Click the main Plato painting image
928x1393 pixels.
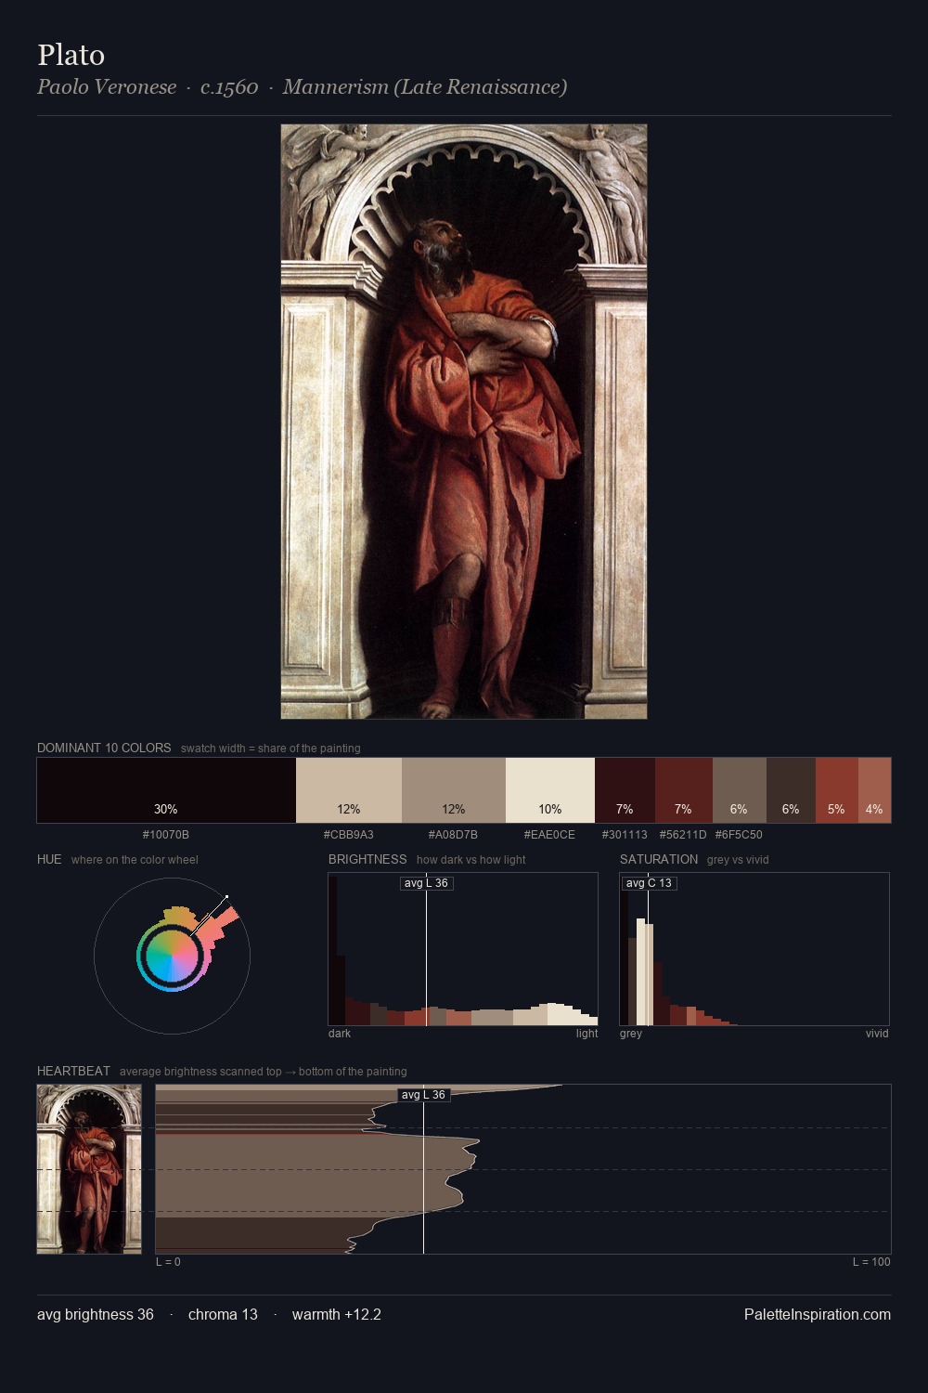(464, 422)
